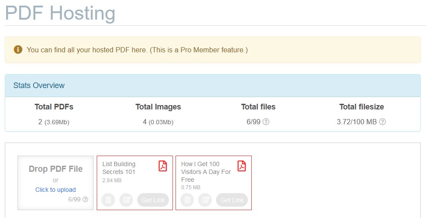Click the Drop PDF File upload area
The image size is (426, 218).
click(x=55, y=183)
